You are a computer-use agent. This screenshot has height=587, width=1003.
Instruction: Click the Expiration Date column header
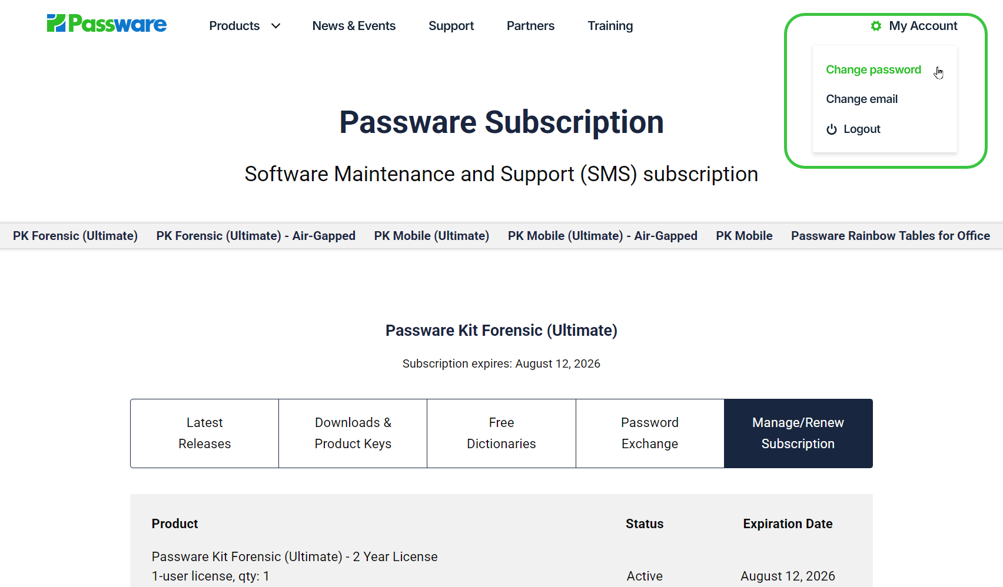point(788,523)
